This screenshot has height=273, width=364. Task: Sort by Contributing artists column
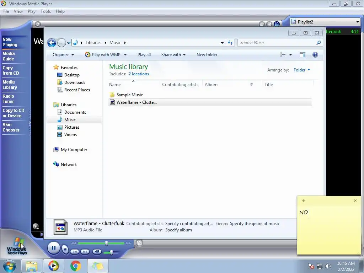[x=181, y=85]
